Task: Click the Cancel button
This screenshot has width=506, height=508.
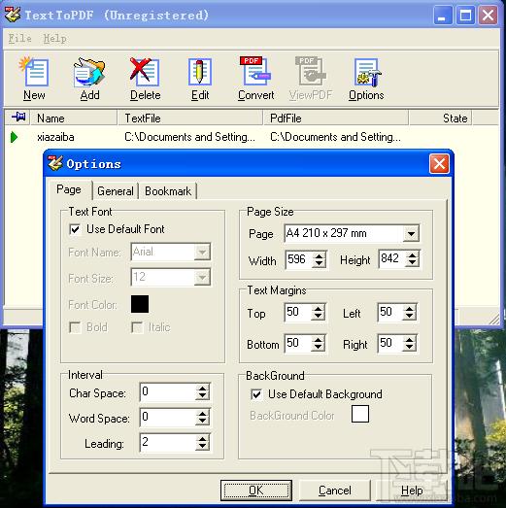Action: 335,491
